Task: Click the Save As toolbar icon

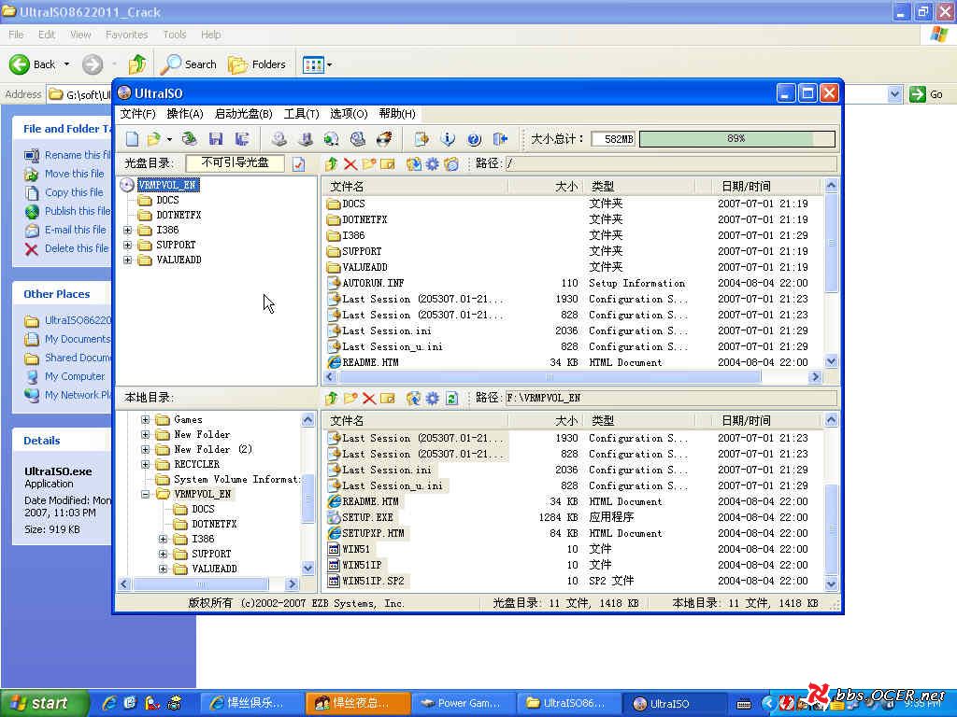Action: (x=242, y=139)
